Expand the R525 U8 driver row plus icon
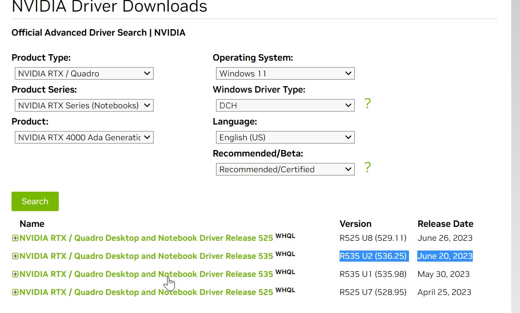The image size is (520, 313). [x=15, y=238]
